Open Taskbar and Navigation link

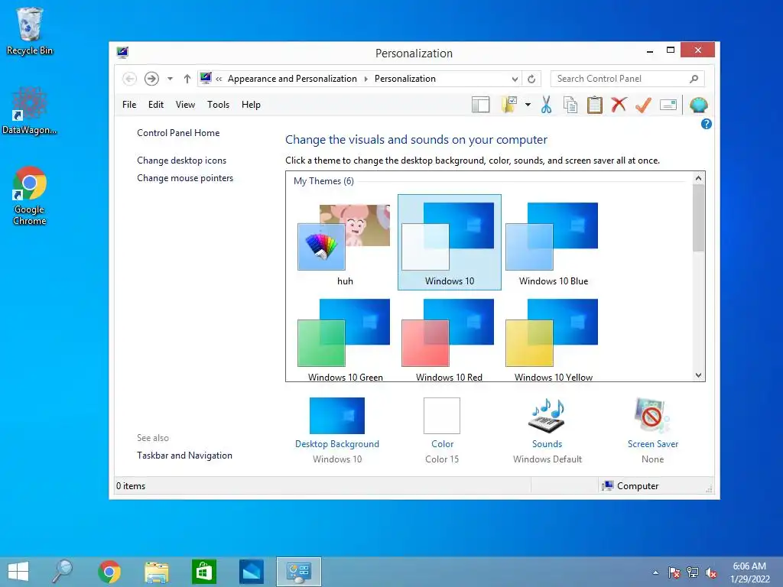184,456
